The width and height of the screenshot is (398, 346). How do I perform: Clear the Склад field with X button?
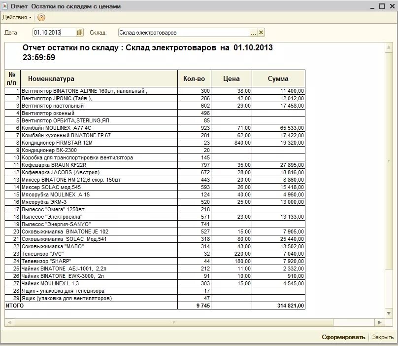pos(261,32)
